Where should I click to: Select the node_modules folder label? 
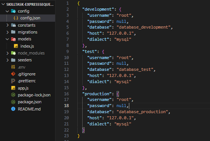tap(31, 53)
